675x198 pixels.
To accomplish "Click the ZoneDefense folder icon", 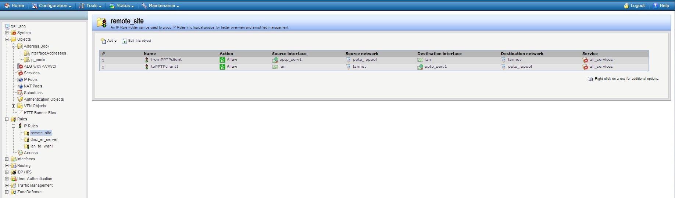I will tap(14, 192).
